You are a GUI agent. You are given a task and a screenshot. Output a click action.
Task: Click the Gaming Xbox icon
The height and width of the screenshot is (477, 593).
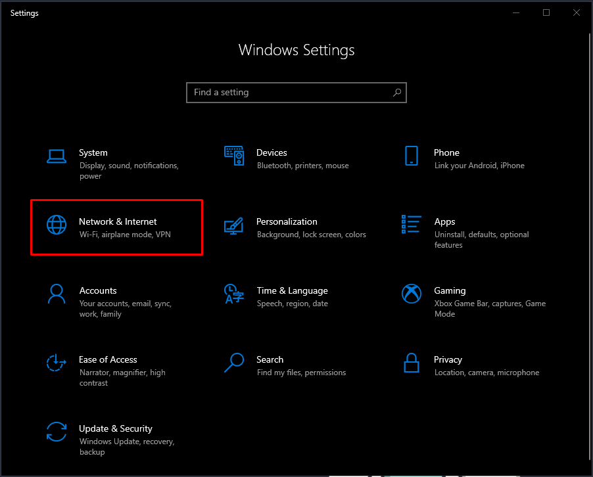[x=412, y=294]
